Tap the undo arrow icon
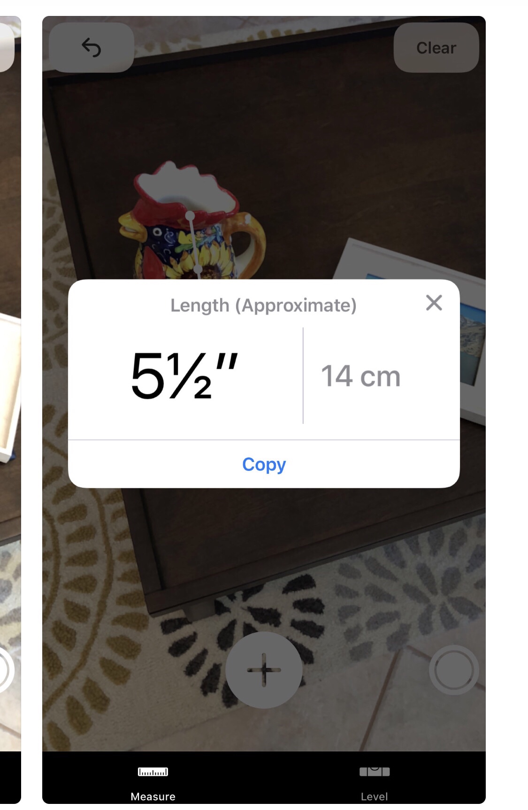 tap(92, 48)
